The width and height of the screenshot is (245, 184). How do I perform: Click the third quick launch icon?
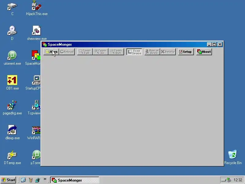click(x=37, y=180)
